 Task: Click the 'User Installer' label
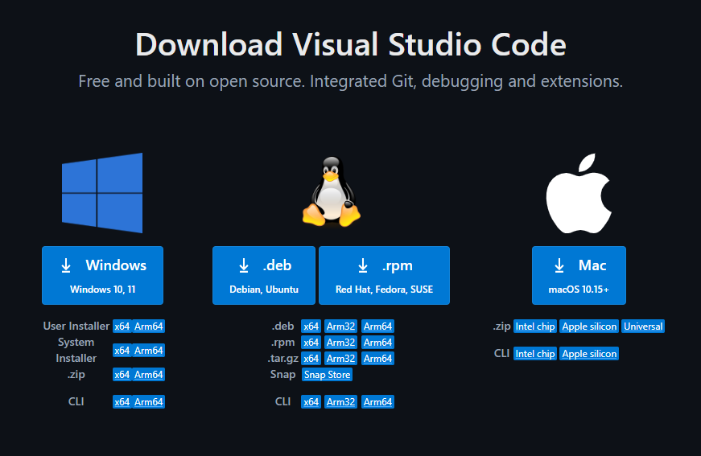click(x=76, y=326)
